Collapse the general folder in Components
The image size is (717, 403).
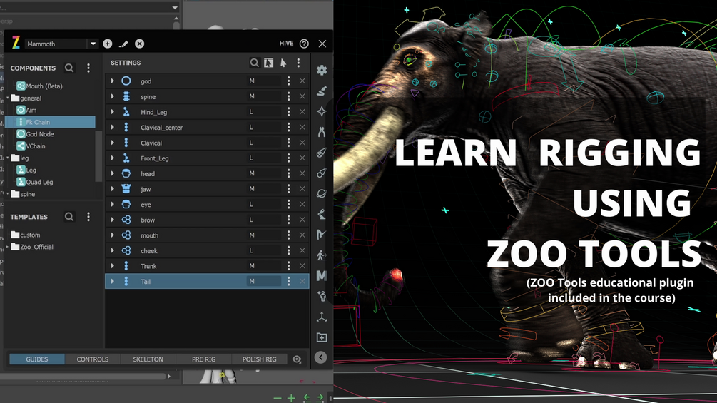tap(8, 98)
